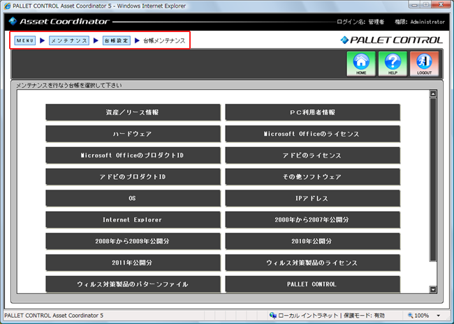Screen dimensions: 454x324
Task: Click the PALLET CONTROL logo at top right
Action: click(x=392, y=40)
